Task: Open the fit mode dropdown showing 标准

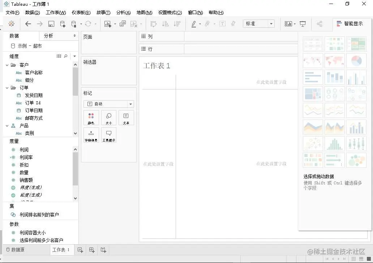Action: 259,23
